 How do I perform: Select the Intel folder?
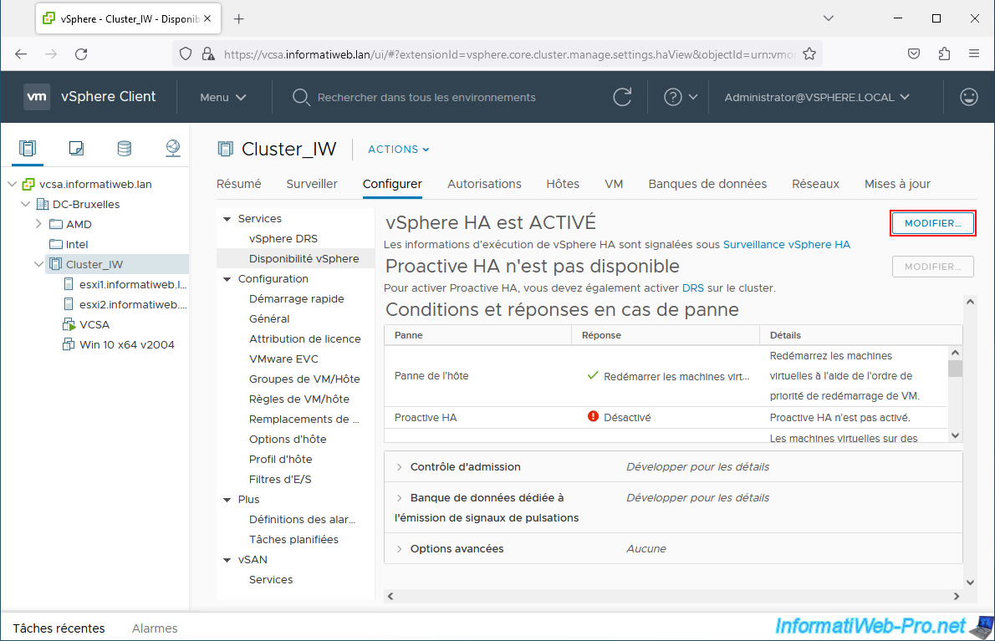coord(76,245)
